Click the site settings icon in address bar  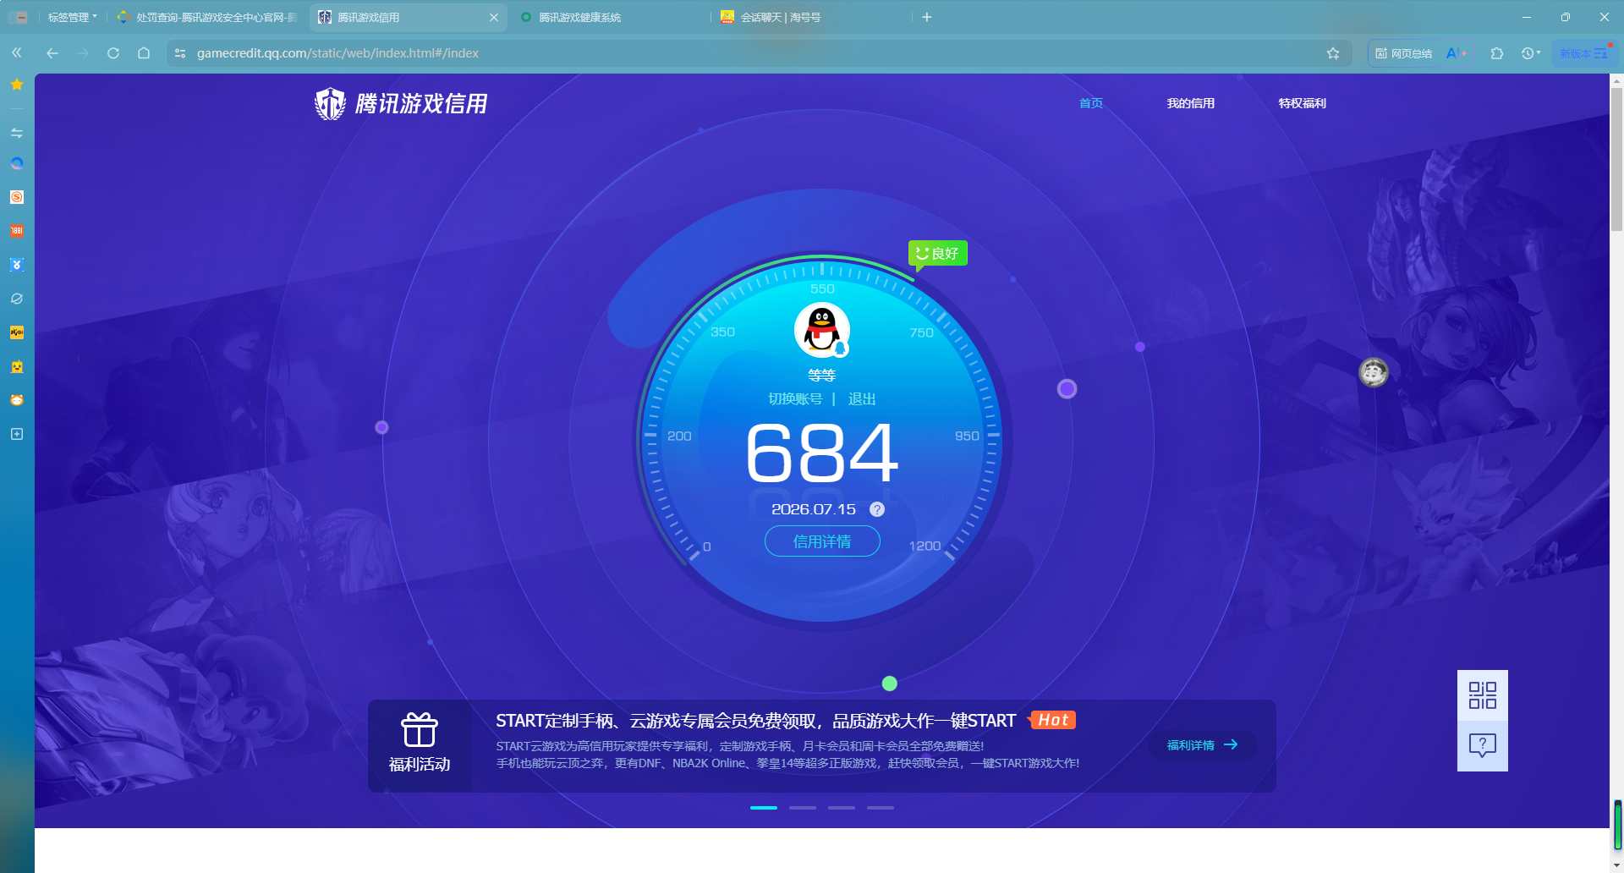(180, 53)
